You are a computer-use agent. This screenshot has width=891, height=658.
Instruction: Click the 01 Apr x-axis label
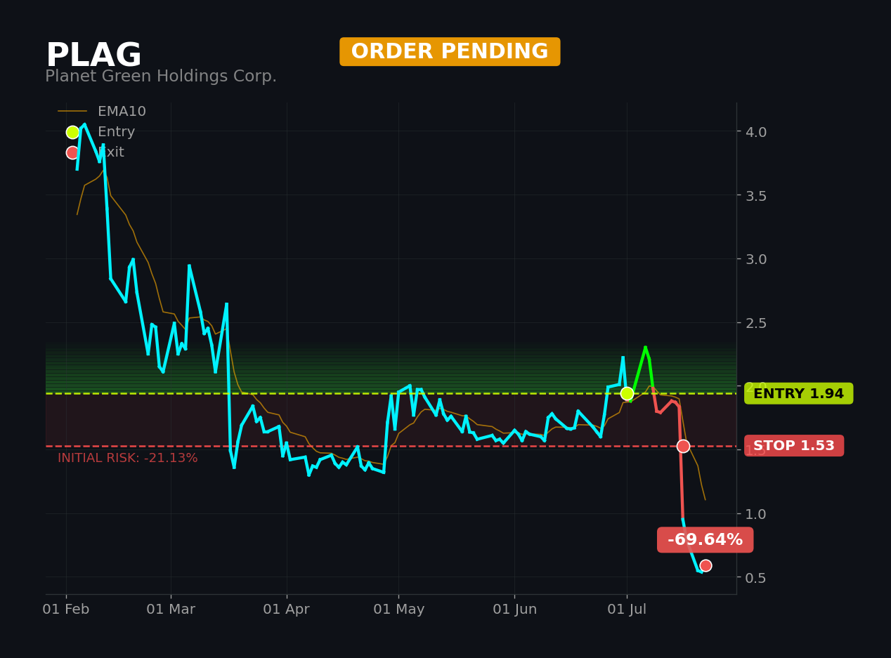coord(287,610)
